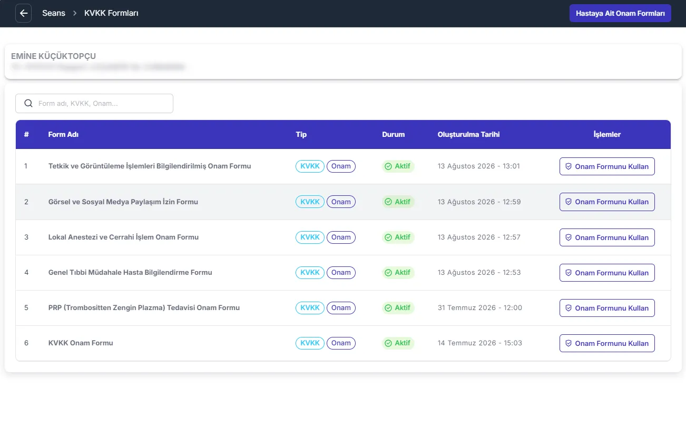Click the Onam tag in the KVKK Onam Formu row
The image size is (686, 428).
(x=341, y=343)
